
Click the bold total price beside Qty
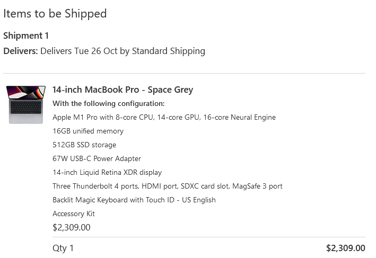tap(345, 248)
